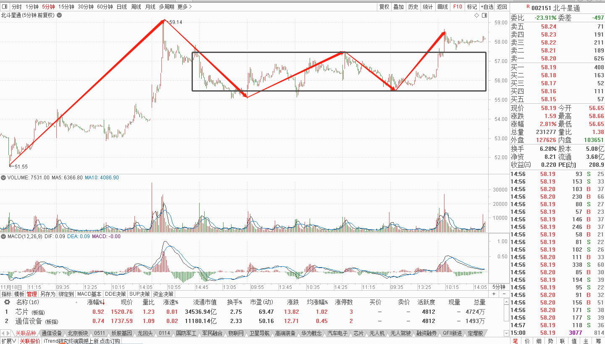This screenshot has width=605, height=344.
Task: Expand the MACD indicator dropdown
Action: point(4,236)
